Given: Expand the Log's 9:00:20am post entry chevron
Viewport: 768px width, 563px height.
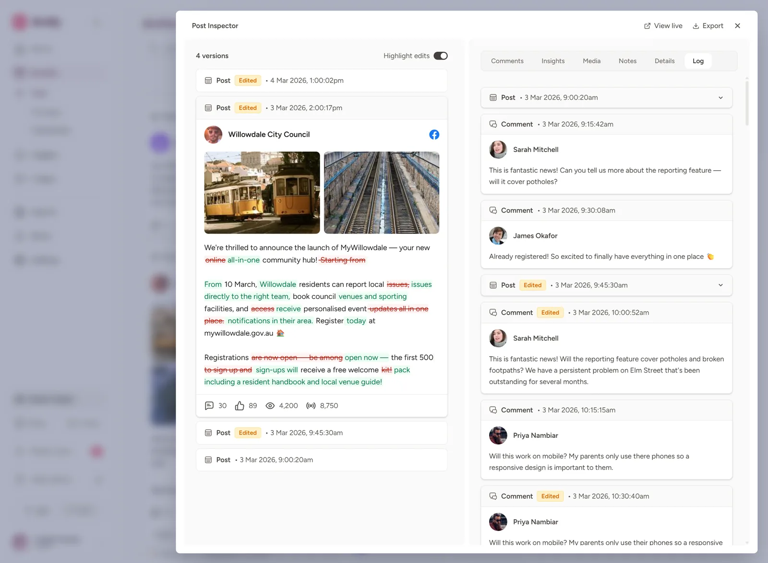Looking at the screenshot, I should 720,98.
